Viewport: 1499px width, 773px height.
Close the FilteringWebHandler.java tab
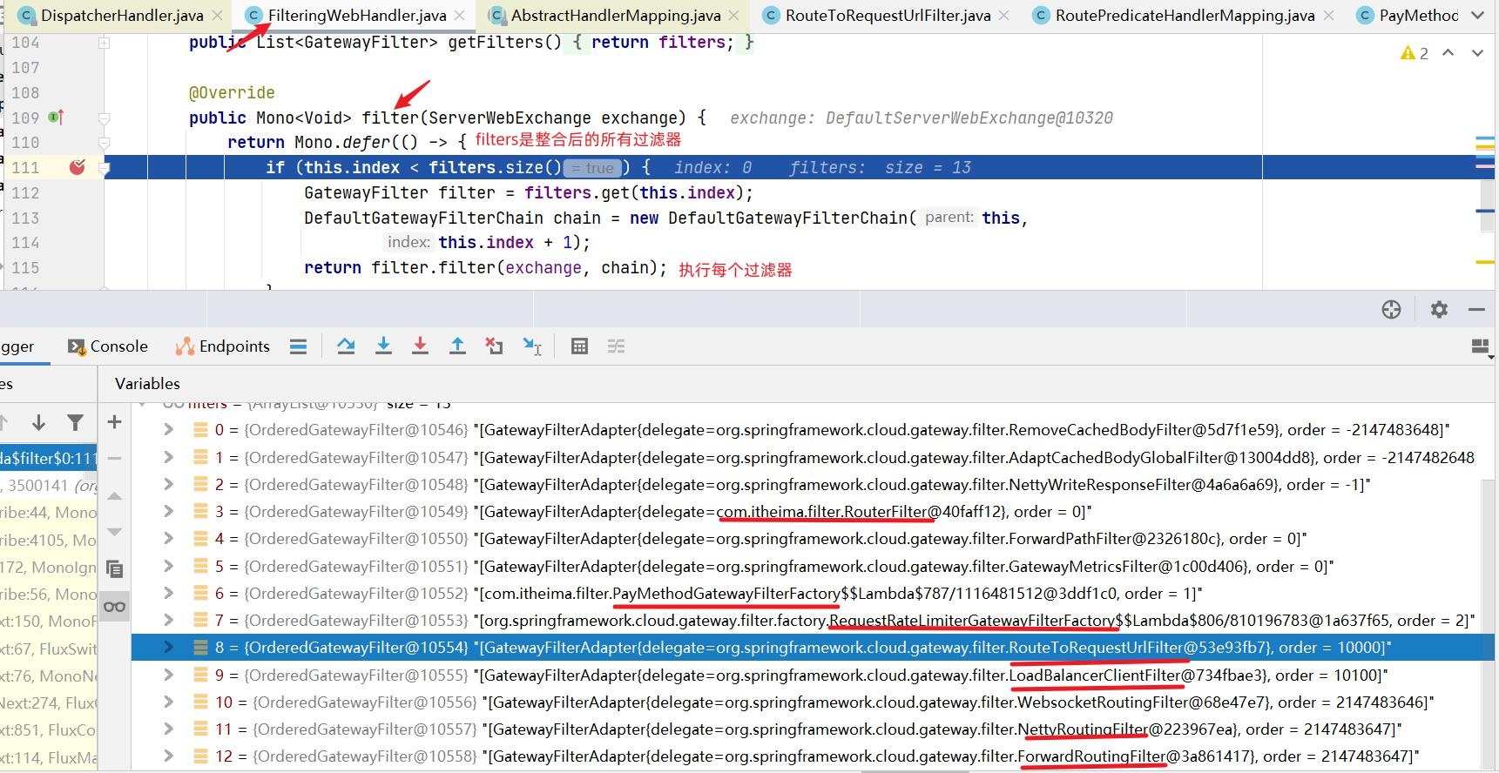point(460,16)
